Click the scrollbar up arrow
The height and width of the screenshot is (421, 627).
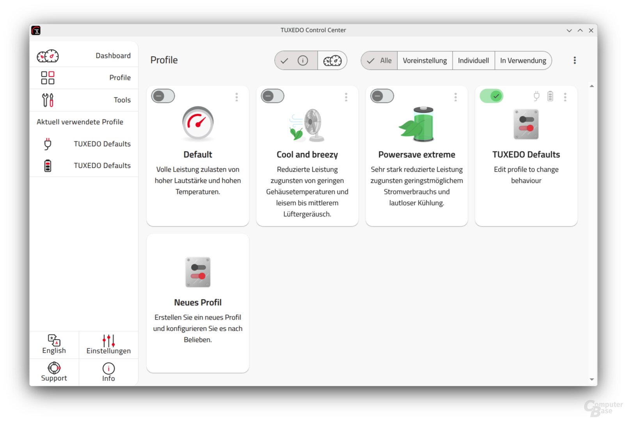tap(591, 86)
